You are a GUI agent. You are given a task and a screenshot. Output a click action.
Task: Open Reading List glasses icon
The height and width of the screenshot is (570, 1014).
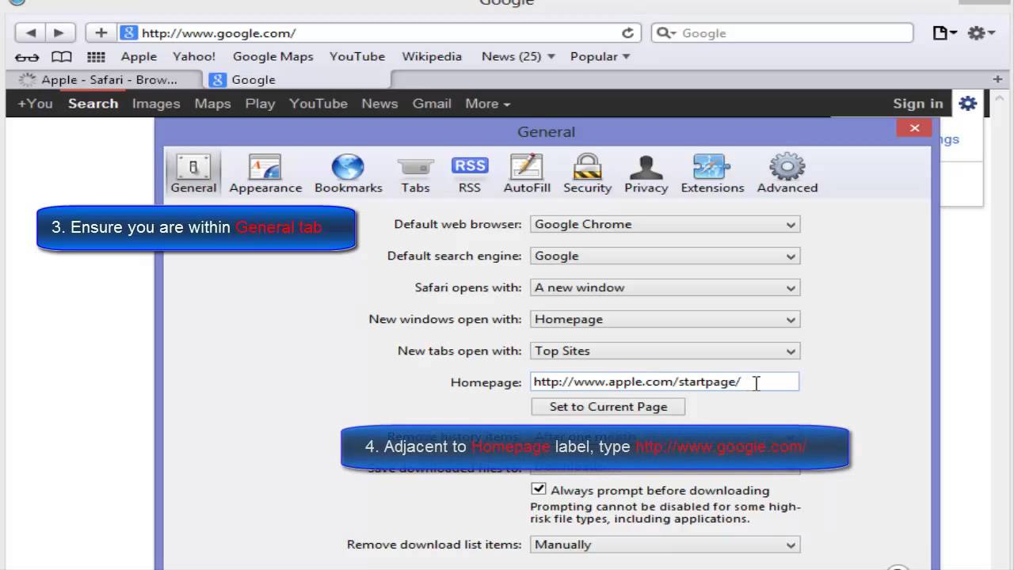pos(27,57)
